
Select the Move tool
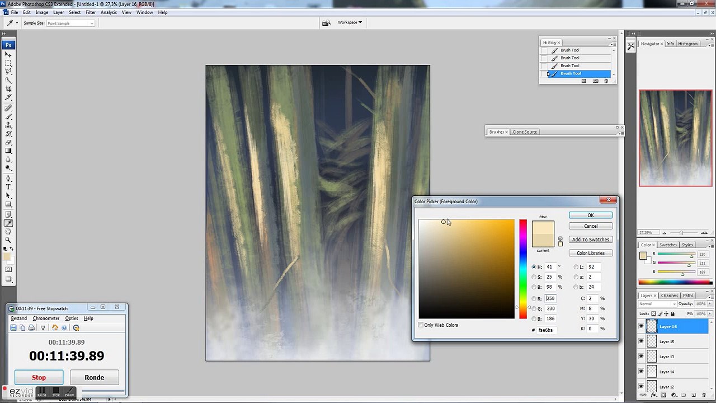(x=8, y=54)
